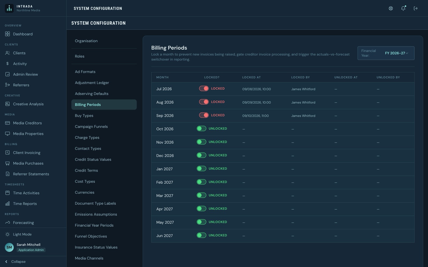
Task: Click the Client Invoicing icon
Action: pos(7,152)
